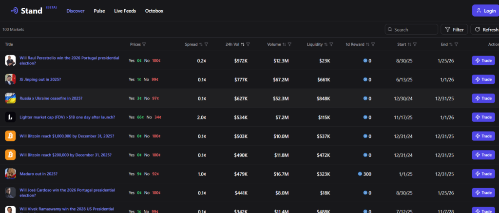This screenshot has height=213, width=499.
Task: Trade the Xi Jinping out market
Action: (483, 79)
